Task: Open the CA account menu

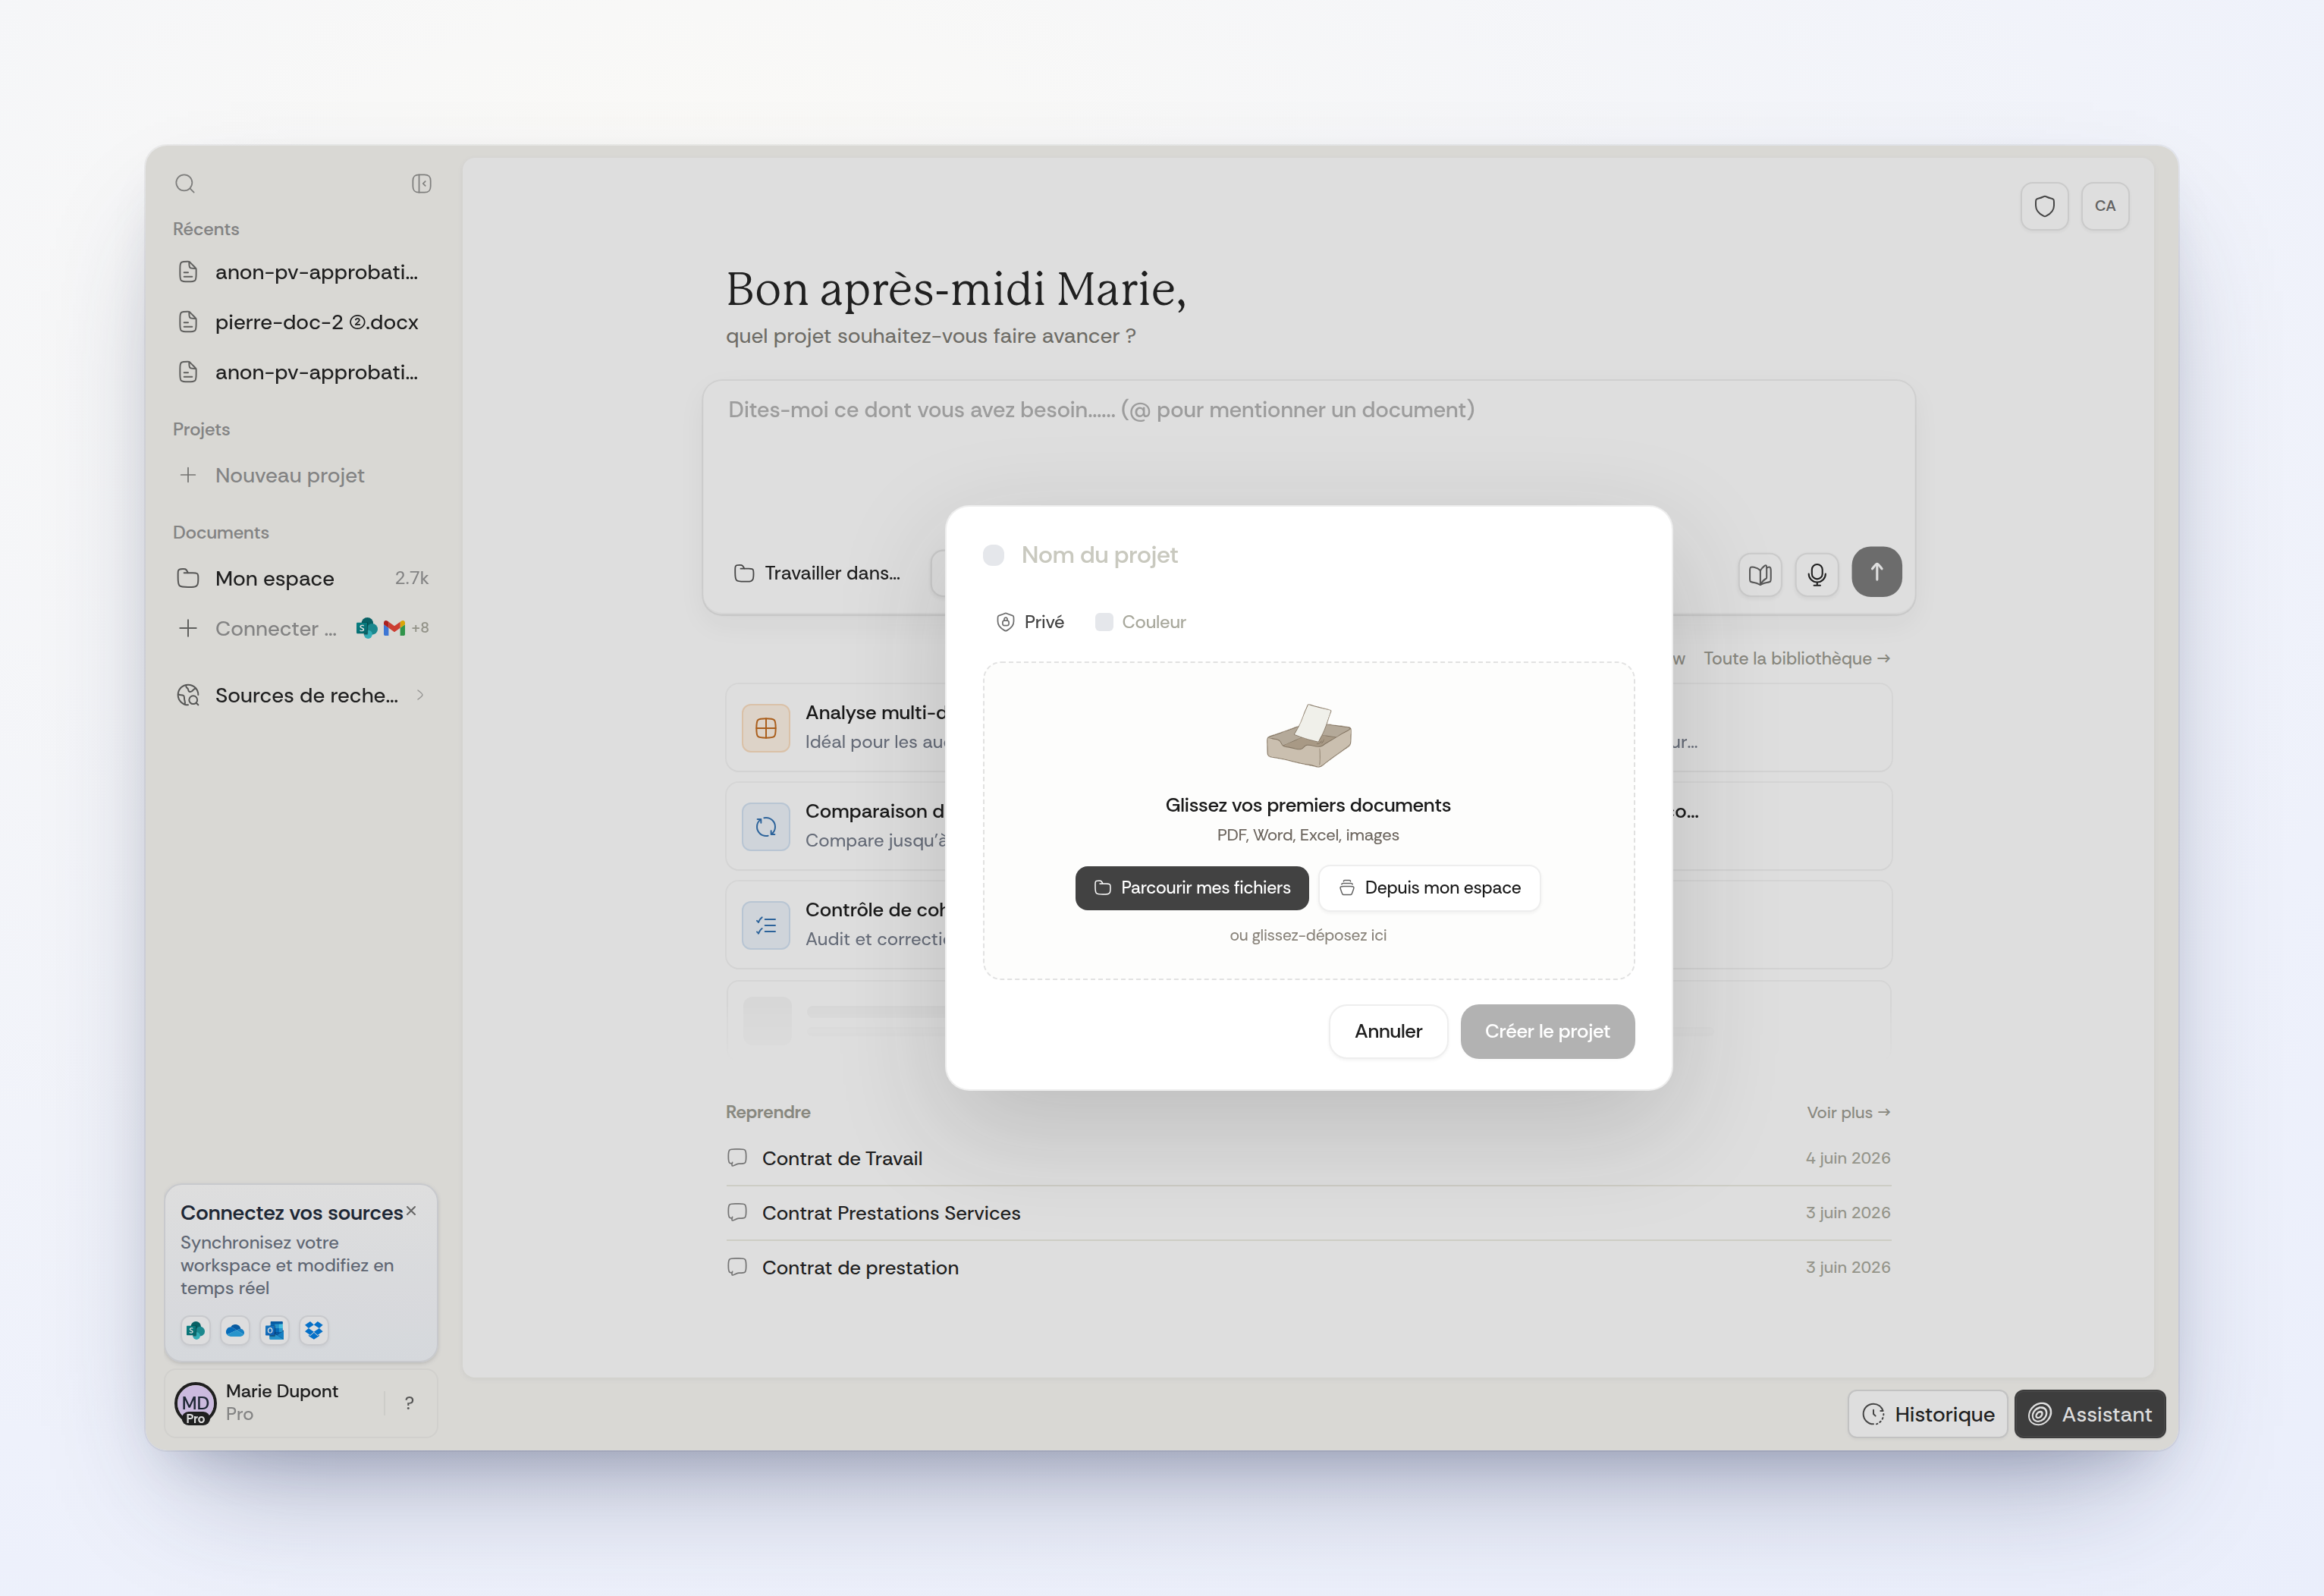Action: click(x=2104, y=206)
